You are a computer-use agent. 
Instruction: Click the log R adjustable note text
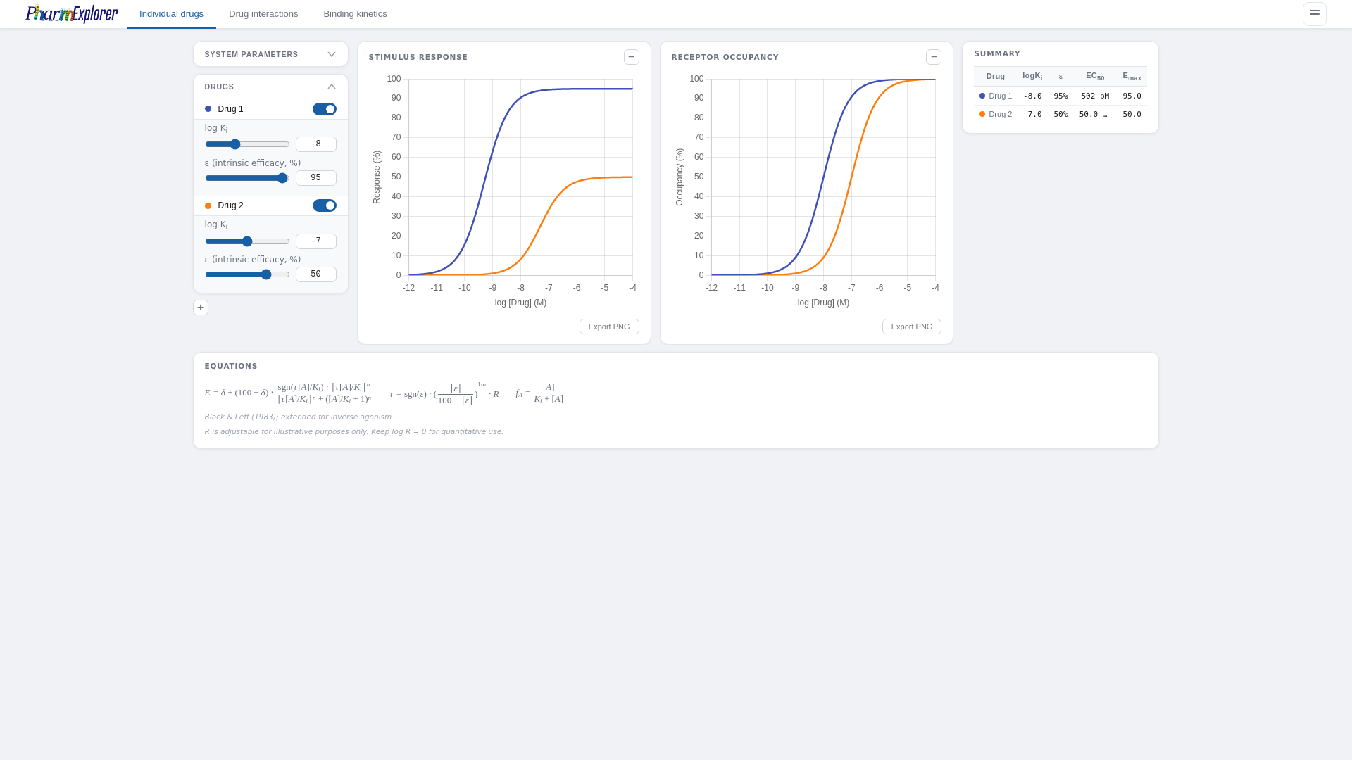pyautogui.click(x=354, y=431)
